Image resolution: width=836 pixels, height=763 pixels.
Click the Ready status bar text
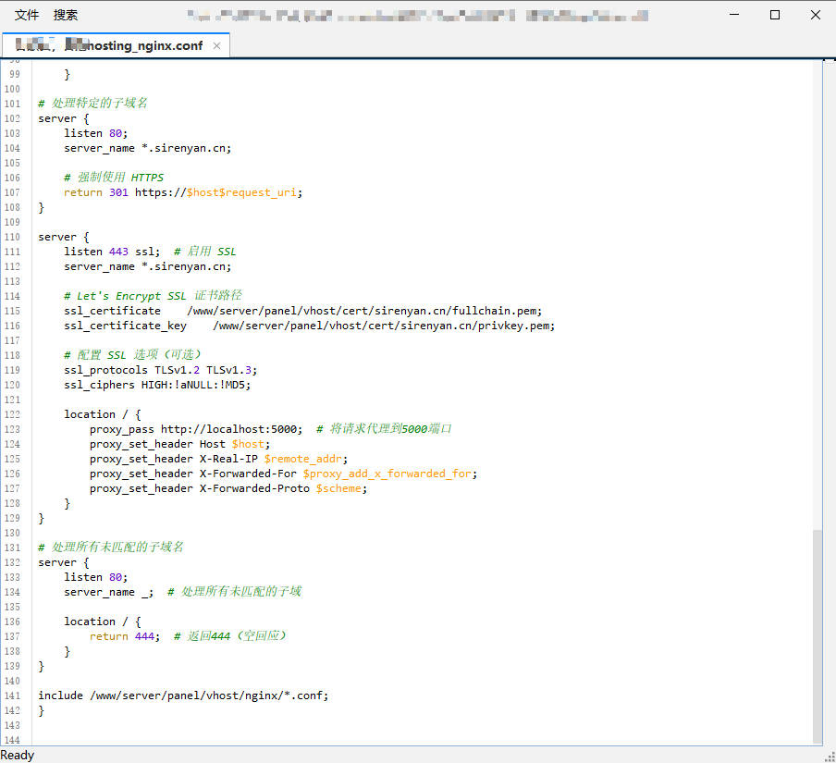[17, 755]
